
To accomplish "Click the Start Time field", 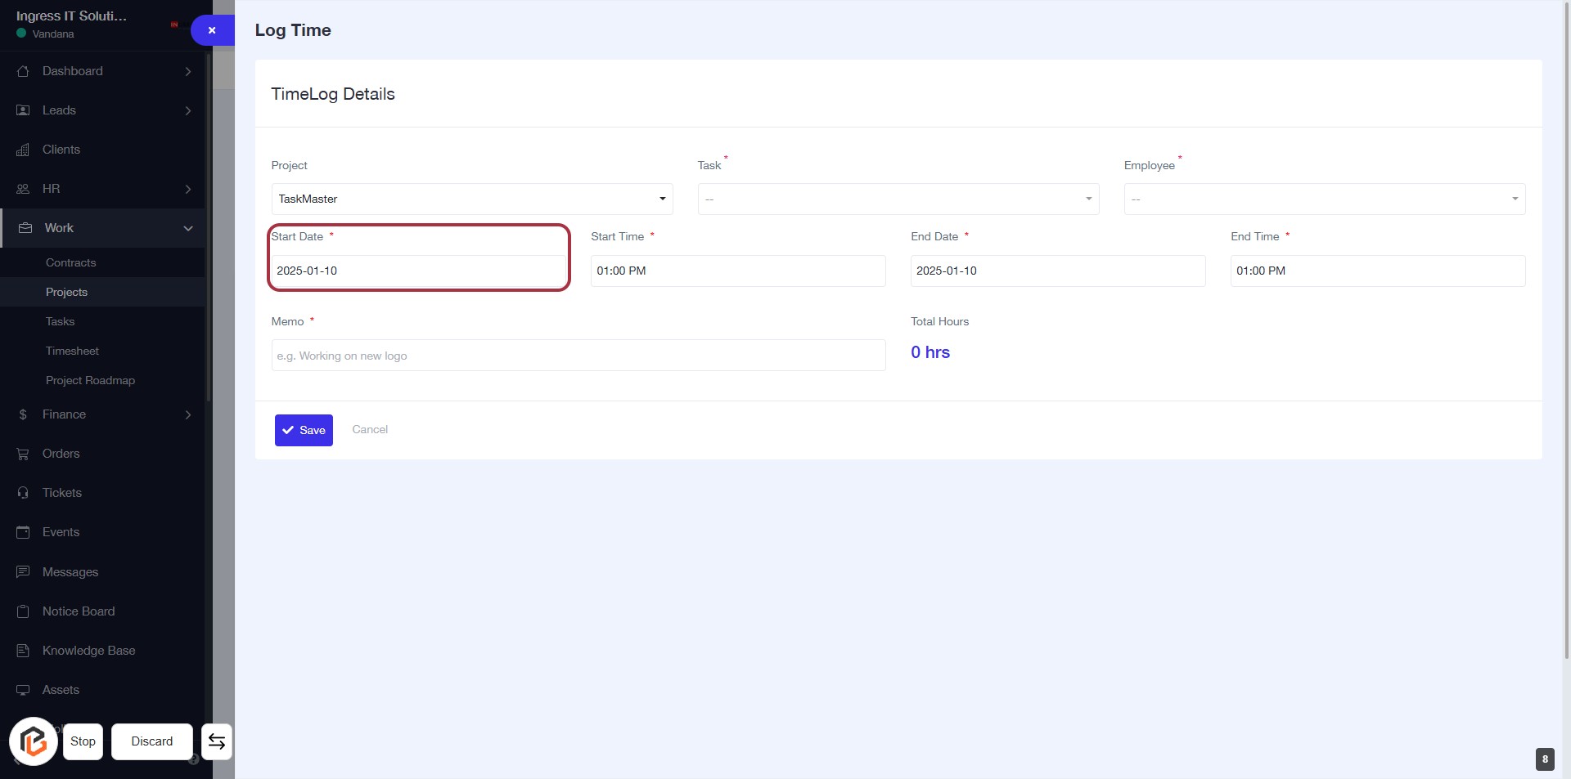I will tap(737, 271).
